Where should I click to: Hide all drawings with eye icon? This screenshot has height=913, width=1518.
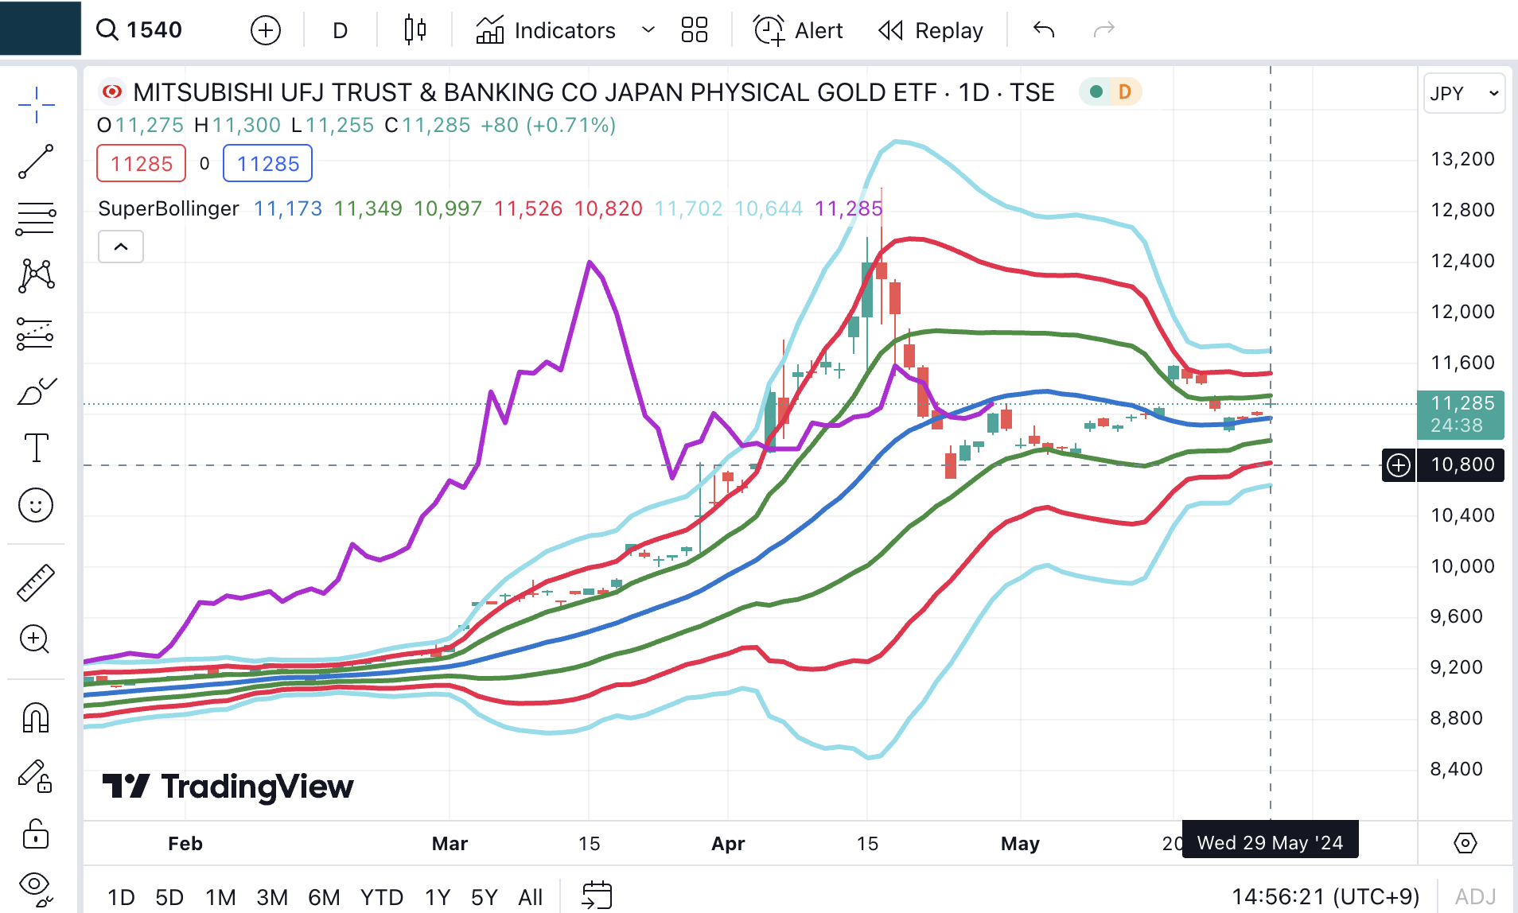[x=36, y=886]
